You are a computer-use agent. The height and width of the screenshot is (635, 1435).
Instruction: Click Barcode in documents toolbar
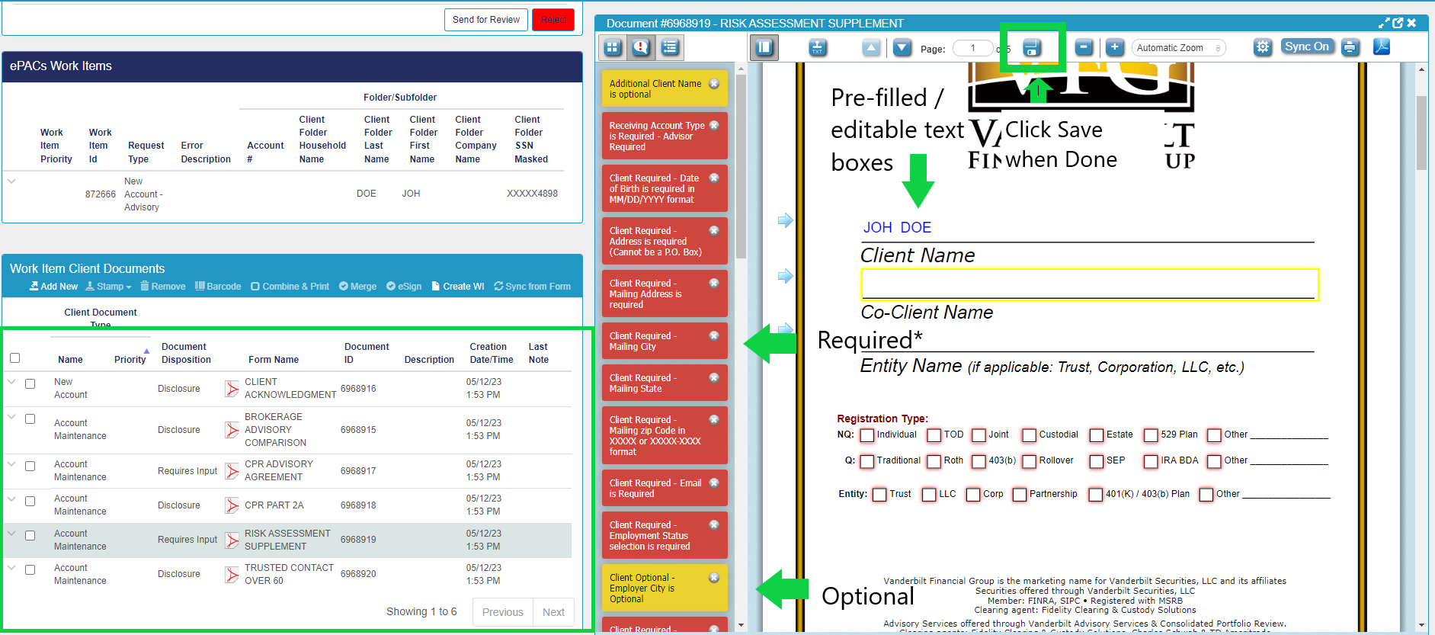coord(218,287)
